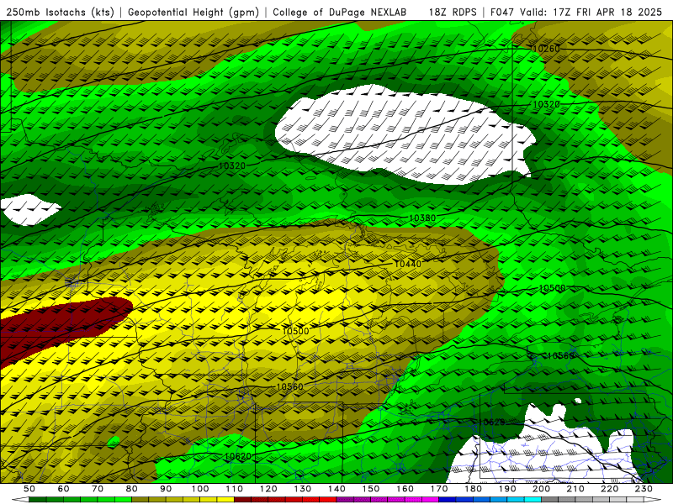Click legend value 120 knots

(268, 489)
